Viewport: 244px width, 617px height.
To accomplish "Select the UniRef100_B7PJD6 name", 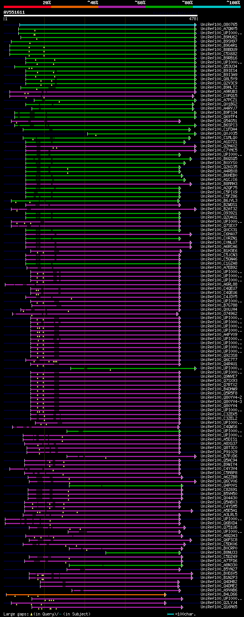I will [219, 456].
